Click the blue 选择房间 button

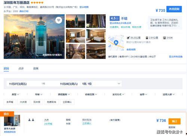(174, 9)
